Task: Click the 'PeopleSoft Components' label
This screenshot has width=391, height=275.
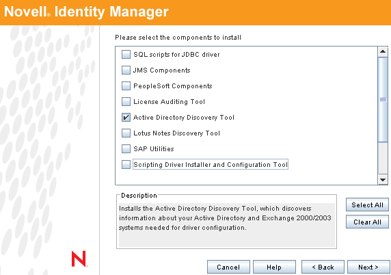Action: [x=172, y=86]
